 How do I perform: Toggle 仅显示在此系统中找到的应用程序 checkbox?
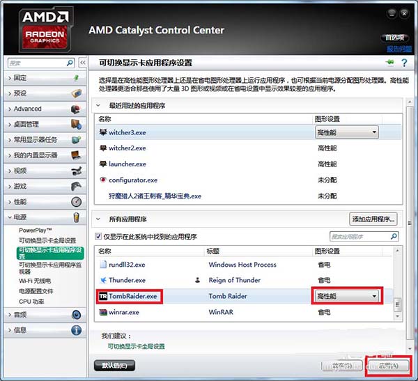coord(98,236)
